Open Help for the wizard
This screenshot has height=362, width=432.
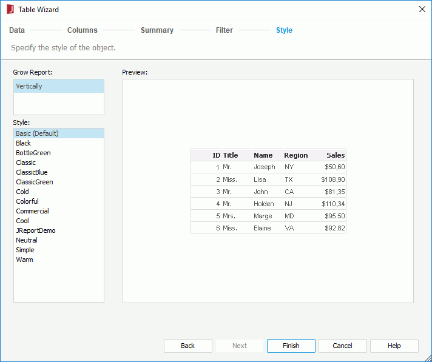(x=394, y=346)
